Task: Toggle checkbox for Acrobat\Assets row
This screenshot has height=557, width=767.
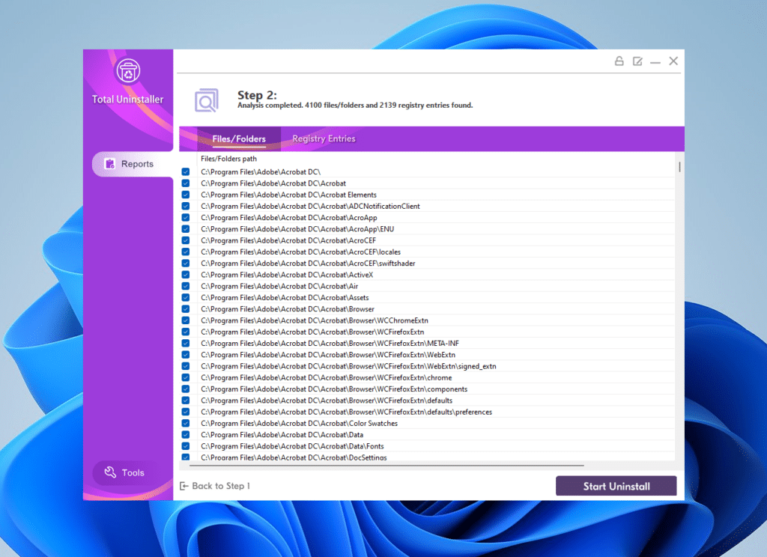Action: click(186, 298)
